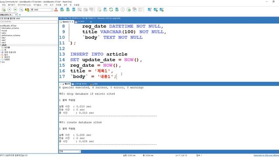Click the New Connection toolbar icon
This screenshot has width=279, height=157.
pyautogui.click(x=3, y=10)
